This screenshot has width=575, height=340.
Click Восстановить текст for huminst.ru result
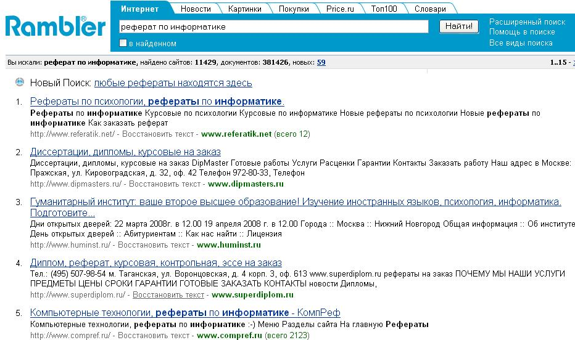154,245
